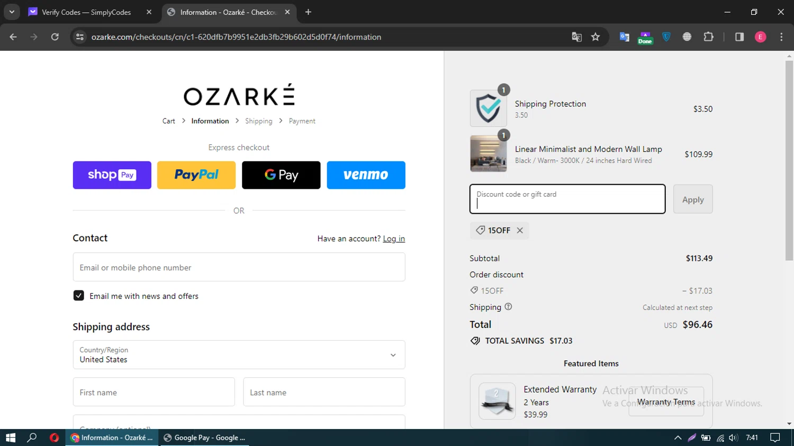
Task: Click the Shop Pay express checkout button
Action: (x=112, y=175)
